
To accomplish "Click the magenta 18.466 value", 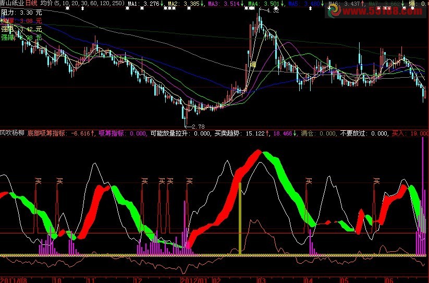I will point(285,133).
